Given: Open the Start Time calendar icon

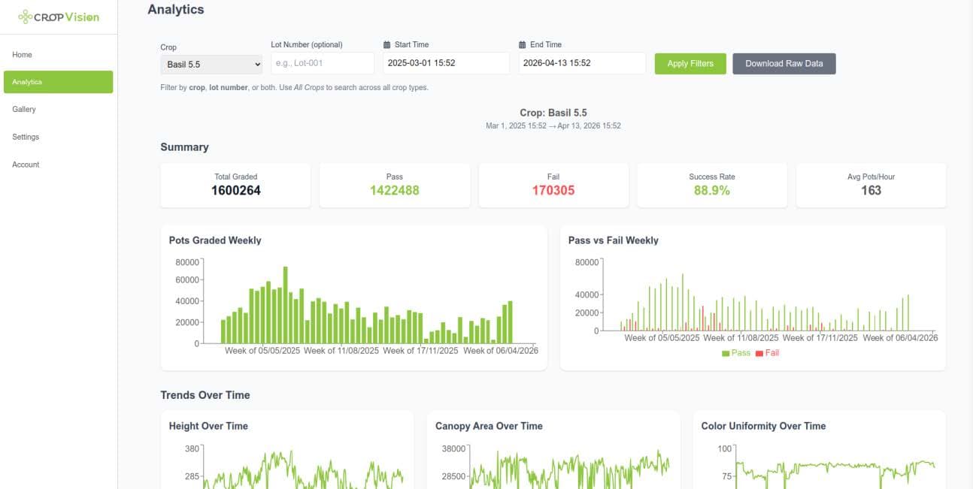Looking at the screenshot, I should (386, 44).
